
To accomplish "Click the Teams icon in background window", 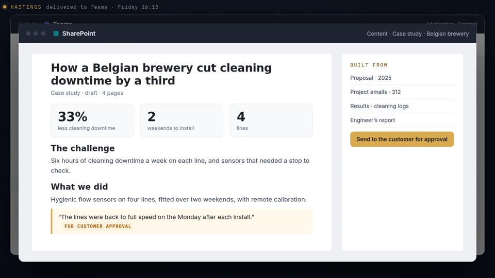I will [46, 23].
